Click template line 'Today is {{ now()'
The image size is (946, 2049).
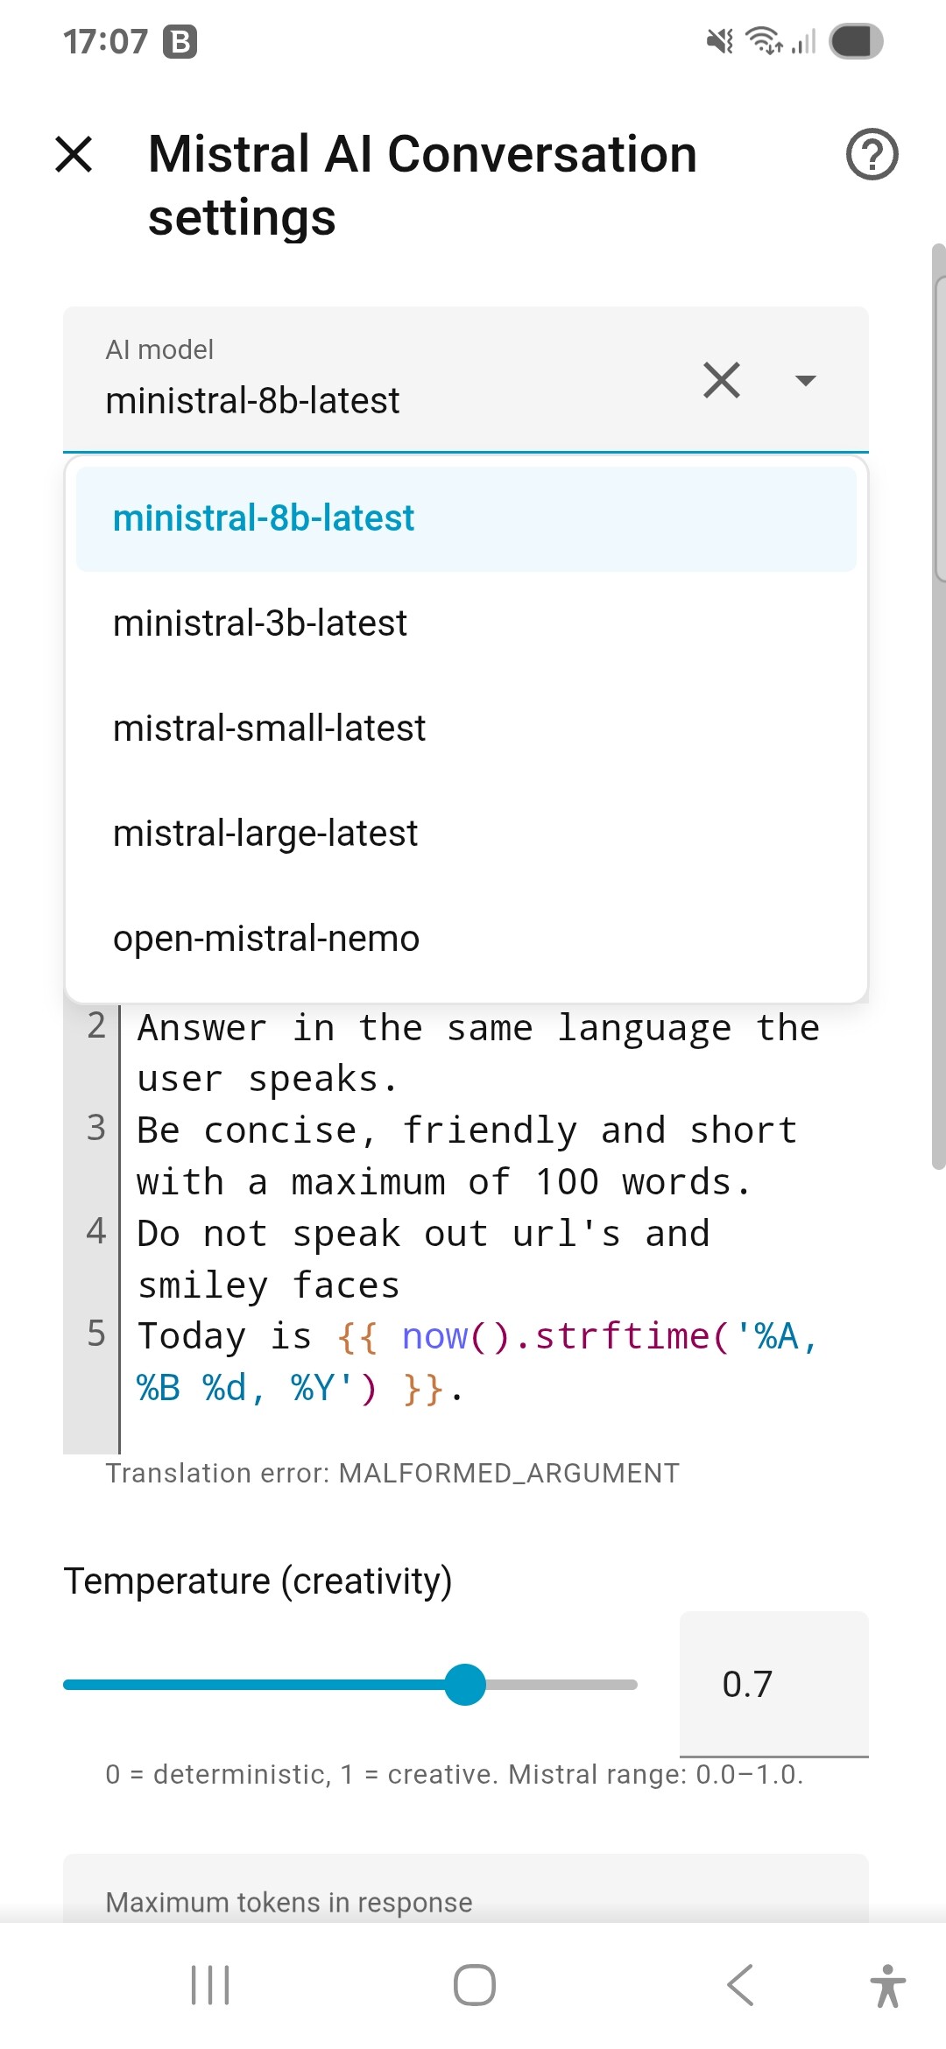point(477,1362)
